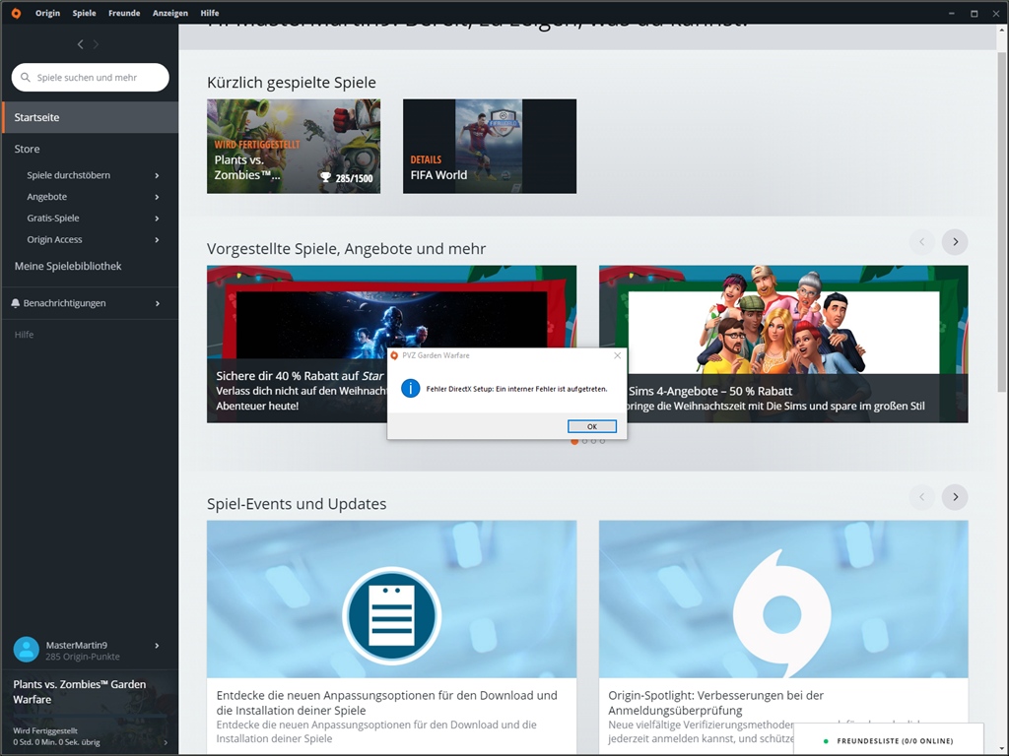Viewport: 1009px width, 756px height.
Task: Select the first orange carousel dot
Action: [574, 441]
